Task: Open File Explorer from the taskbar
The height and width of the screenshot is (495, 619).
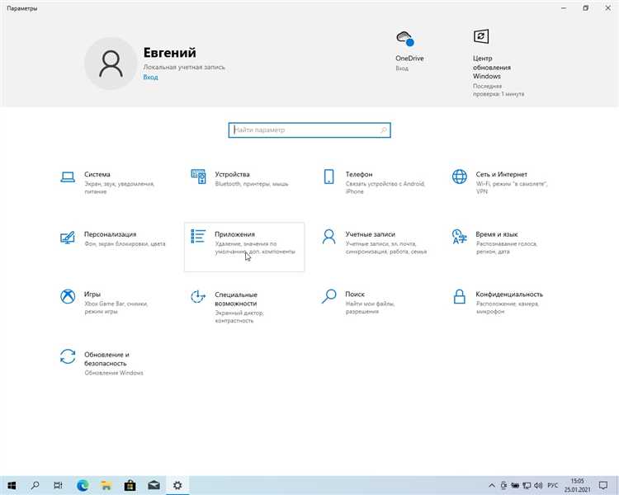Action: pyautogui.click(x=106, y=485)
